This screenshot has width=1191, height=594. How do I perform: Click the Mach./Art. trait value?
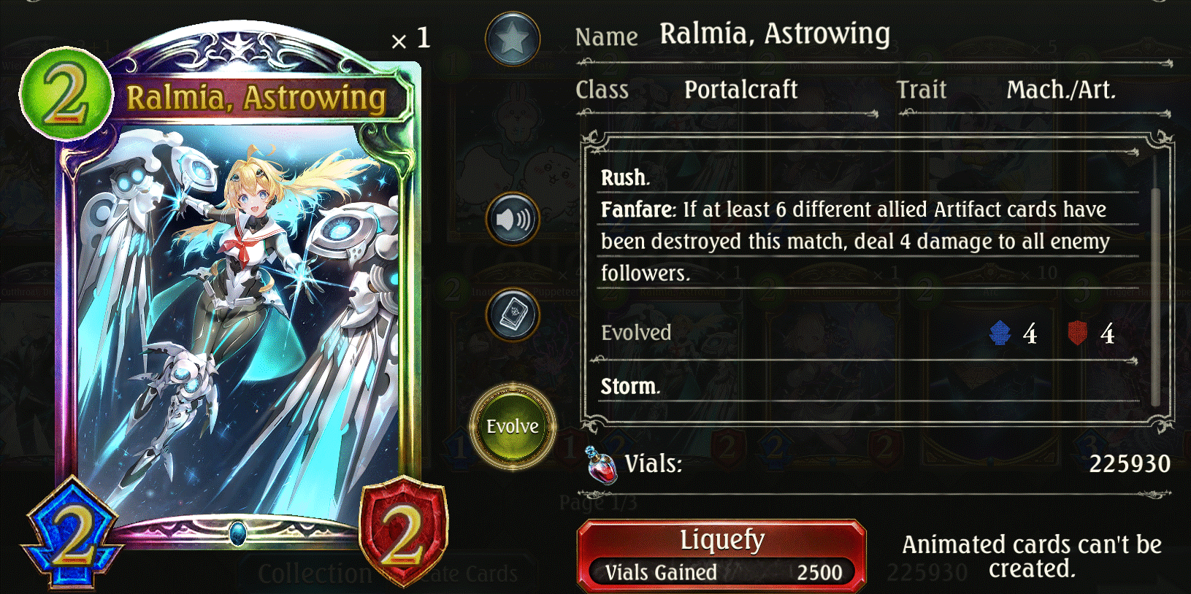point(1061,90)
